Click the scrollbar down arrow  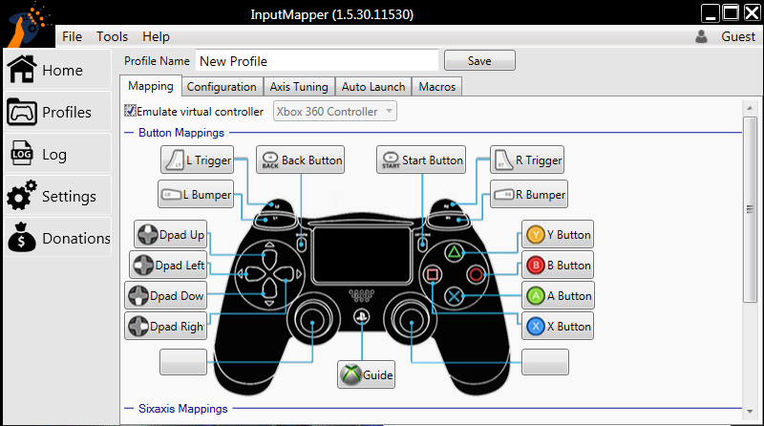point(751,412)
